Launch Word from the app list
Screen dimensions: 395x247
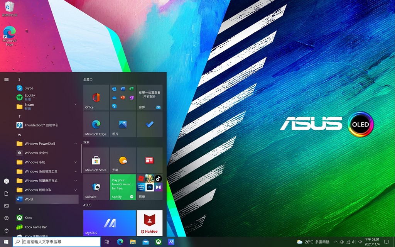47,199
